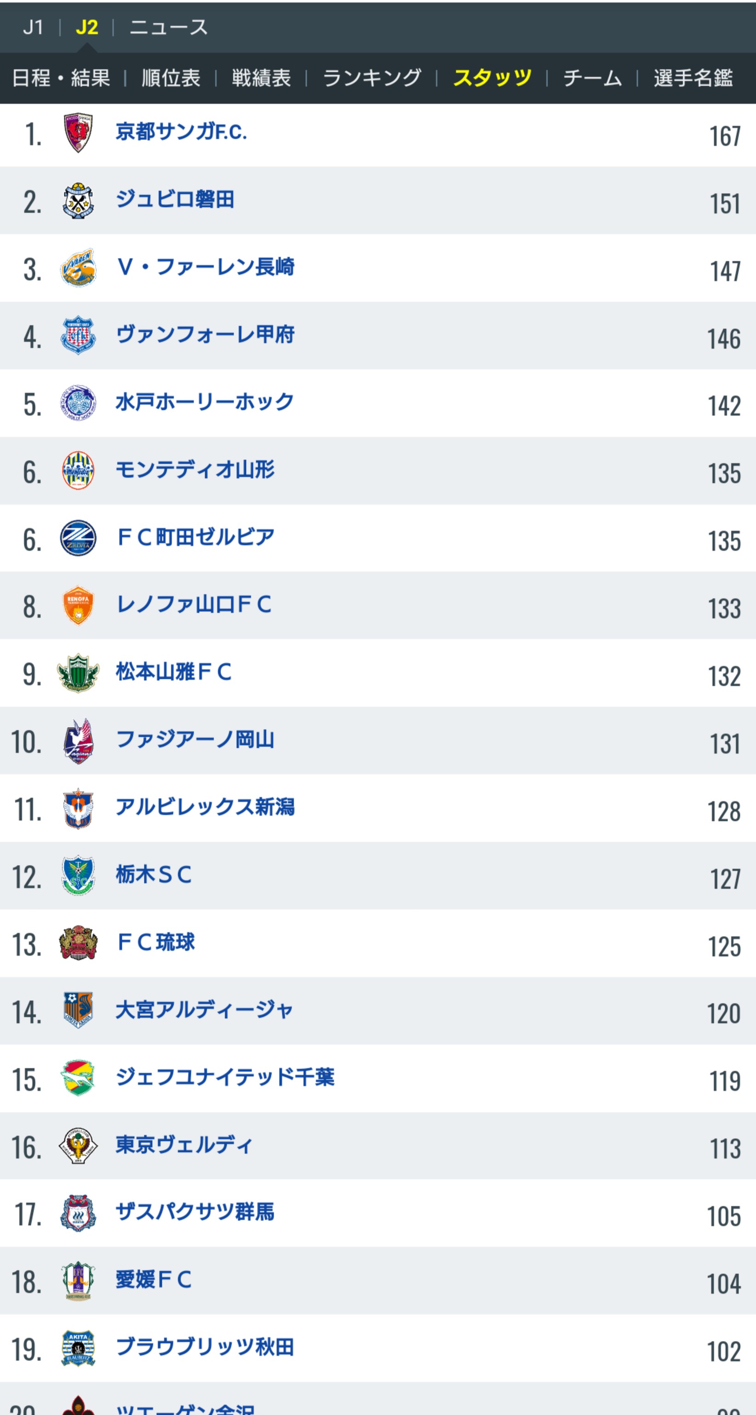Click the ジュビロ磐田 club emblem
This screenshot has height=1415, width=756.
coord(78,201)
